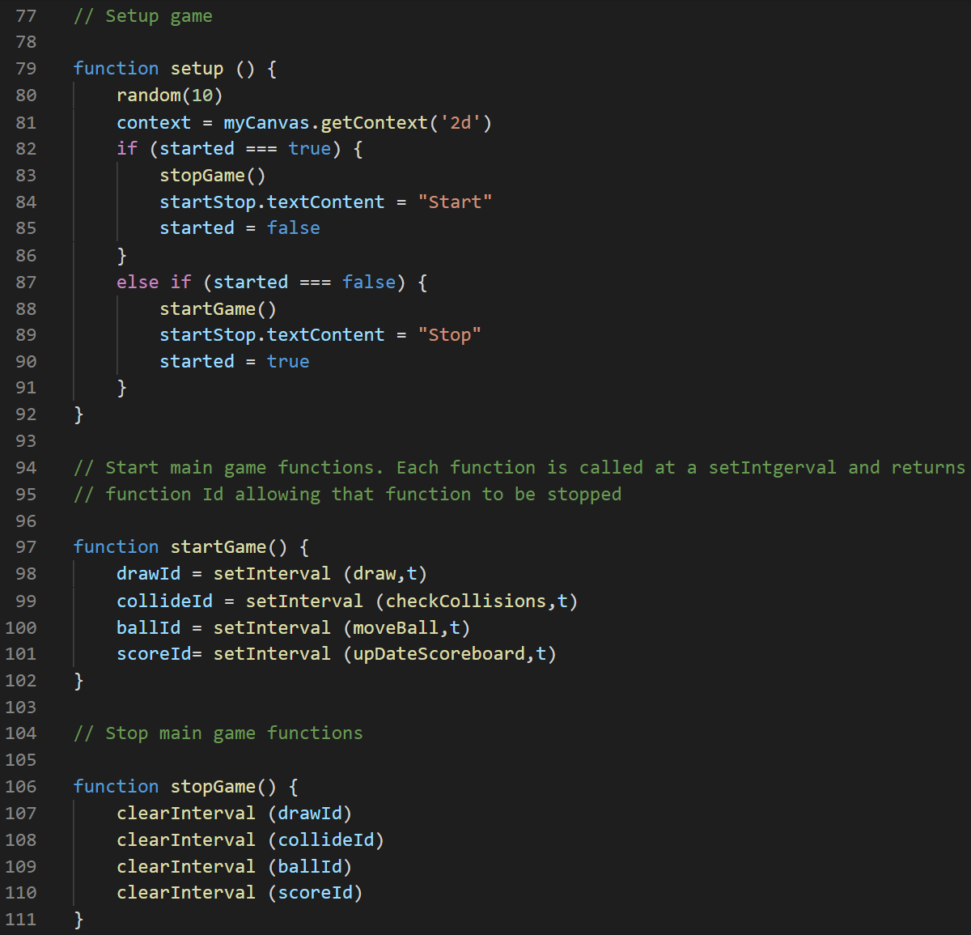971x935 pixels.
Task: Click the "// Setup game" comment
Action: click(x=143, y=16)
